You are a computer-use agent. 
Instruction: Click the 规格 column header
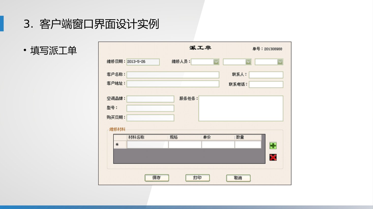click(185, 137)
